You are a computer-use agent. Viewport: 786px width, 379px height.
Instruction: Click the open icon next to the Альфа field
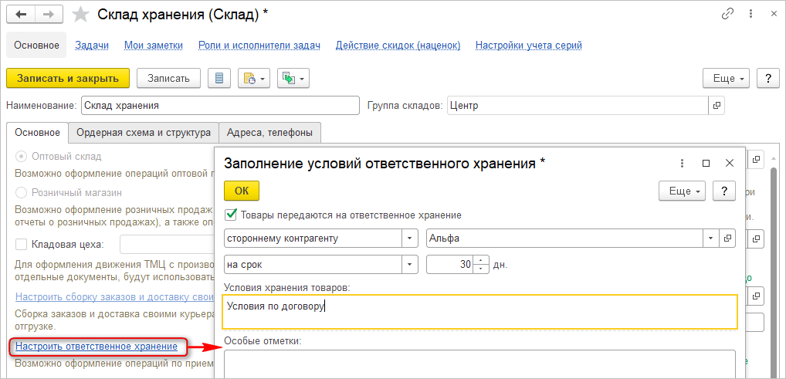[x=728, y=239]
